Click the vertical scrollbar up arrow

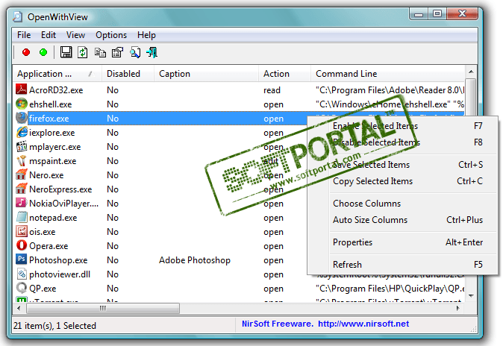click(471, 72)
